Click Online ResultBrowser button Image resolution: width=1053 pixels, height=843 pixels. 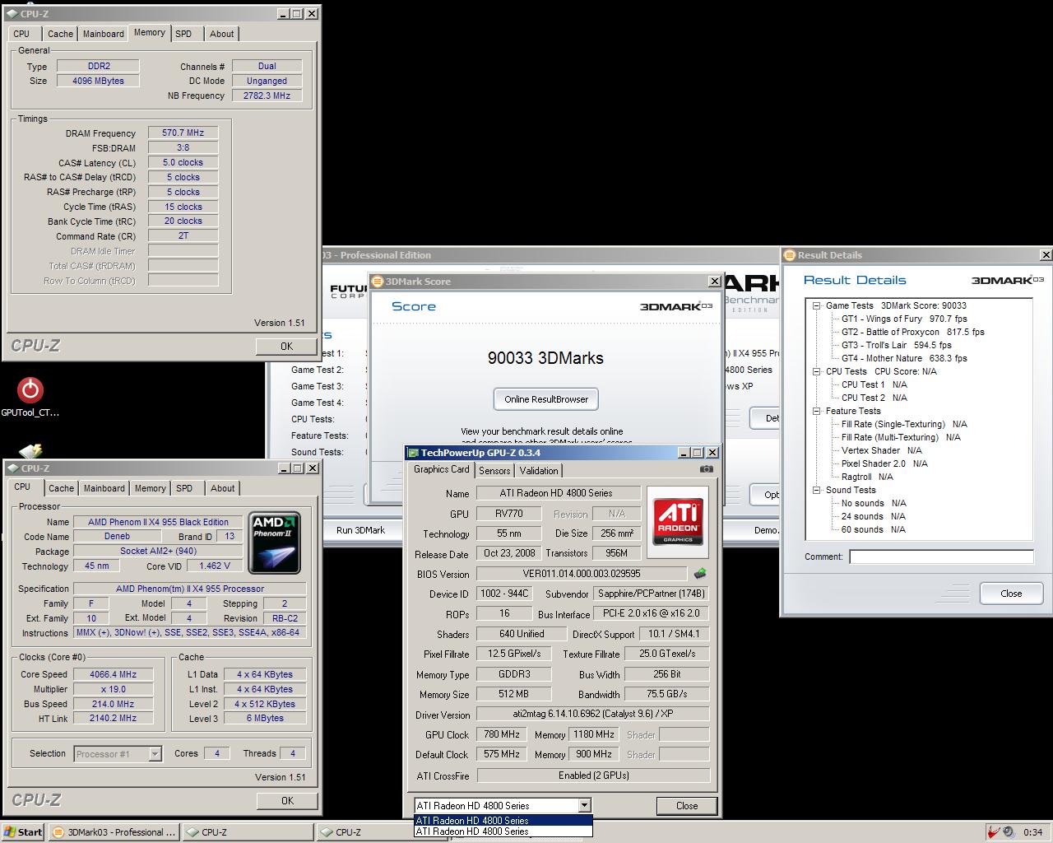546,399
